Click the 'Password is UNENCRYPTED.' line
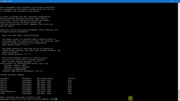180x101 pixels. click(x=15, y=69)
